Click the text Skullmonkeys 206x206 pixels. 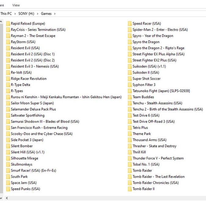[21, 164]
